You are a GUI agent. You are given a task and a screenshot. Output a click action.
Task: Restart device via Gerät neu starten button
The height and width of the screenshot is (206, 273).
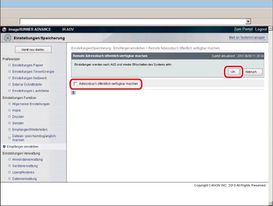pyautogui.click(x=33, y=50)
